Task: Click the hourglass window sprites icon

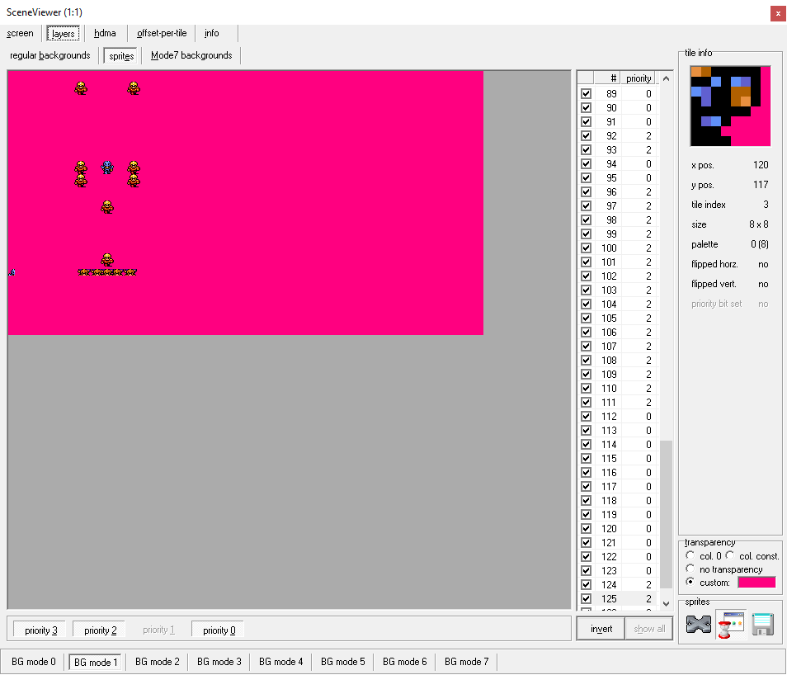Action: [x=730, y=625]
